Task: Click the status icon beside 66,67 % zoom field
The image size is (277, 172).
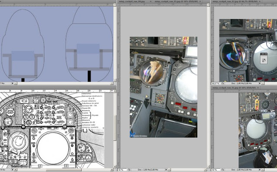Action: pos(223,83)
